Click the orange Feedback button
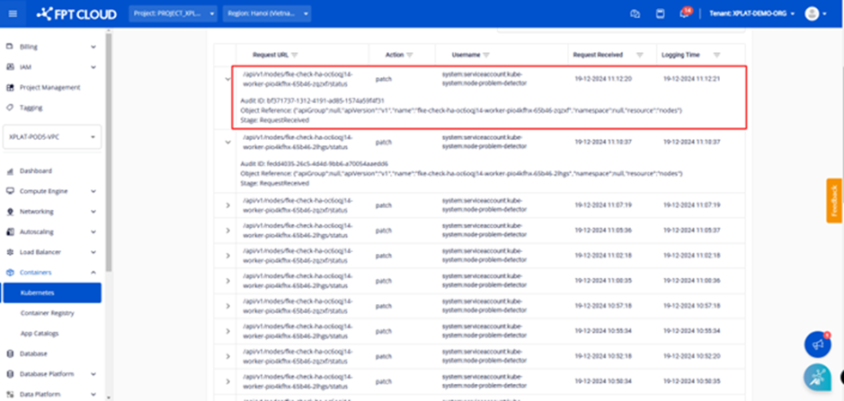Viewport: 844px width, 401px height. (834, 200)
